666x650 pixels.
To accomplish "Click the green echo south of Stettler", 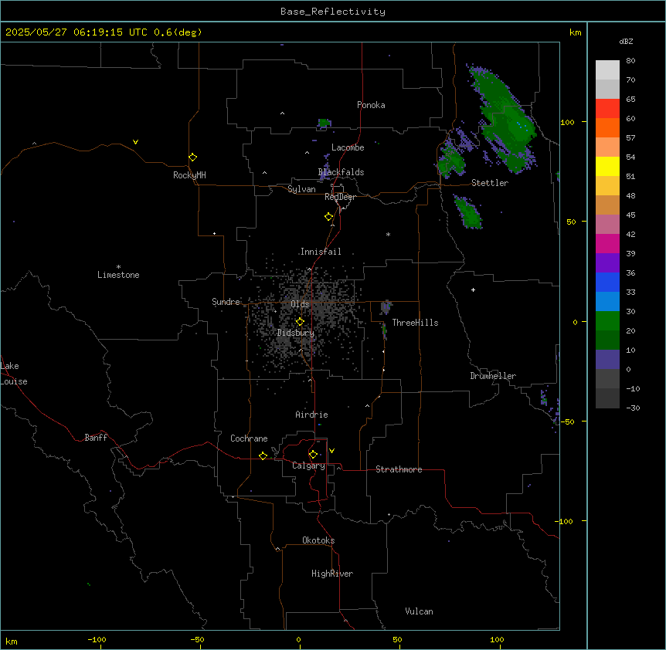I will point(469,212).
